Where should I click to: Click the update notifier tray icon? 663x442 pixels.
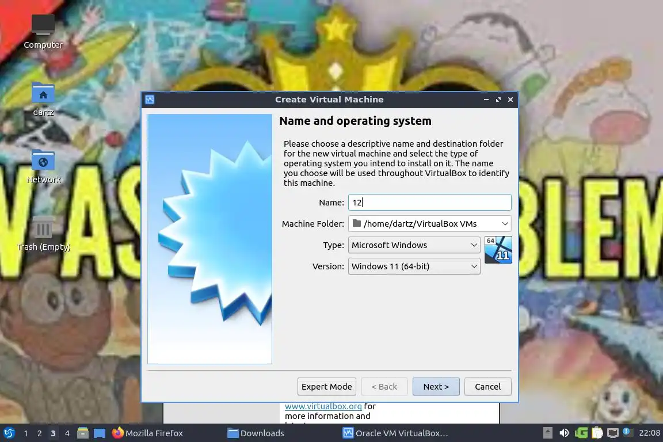tap(627, 432)
